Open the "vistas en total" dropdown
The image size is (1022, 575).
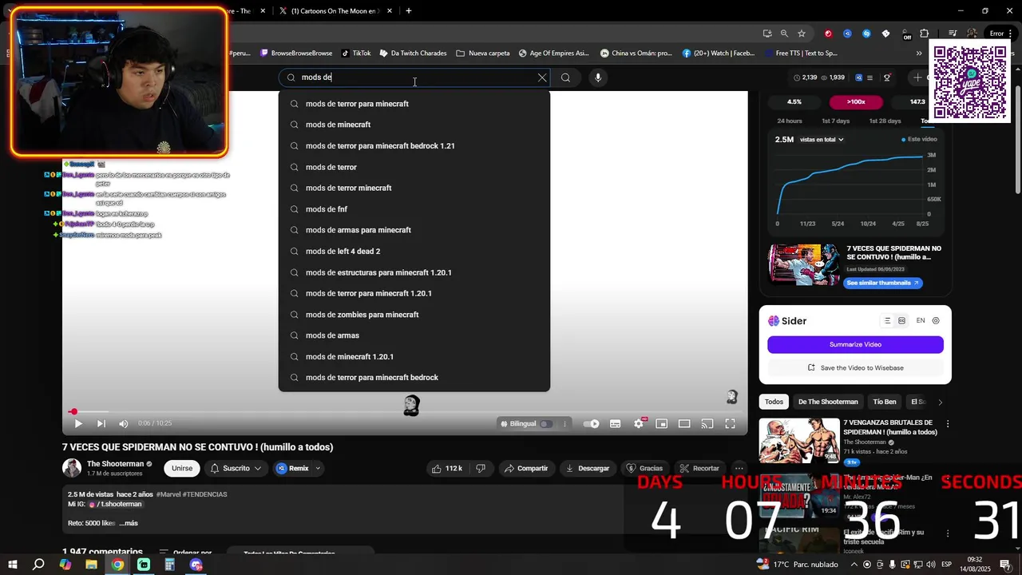(822, 140)
